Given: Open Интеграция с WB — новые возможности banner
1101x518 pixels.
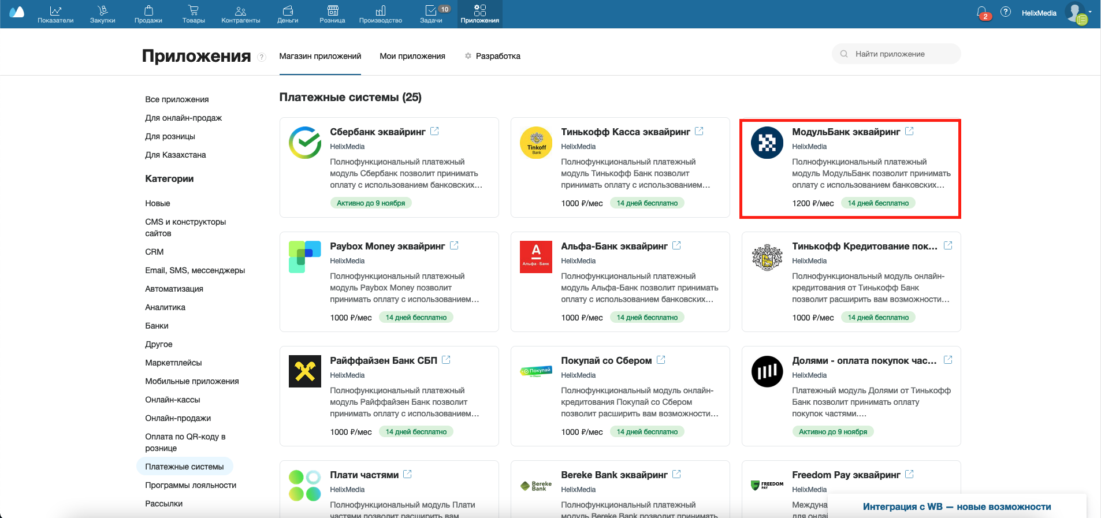Looking at the screenshot, I should pyautogui.click(x=957, y=506).
